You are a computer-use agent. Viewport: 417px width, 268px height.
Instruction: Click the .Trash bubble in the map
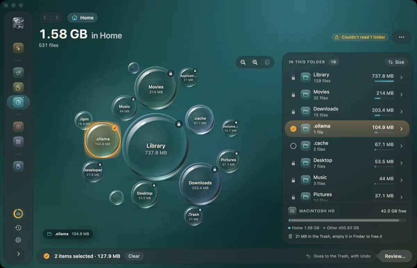[x=193, y=217]
